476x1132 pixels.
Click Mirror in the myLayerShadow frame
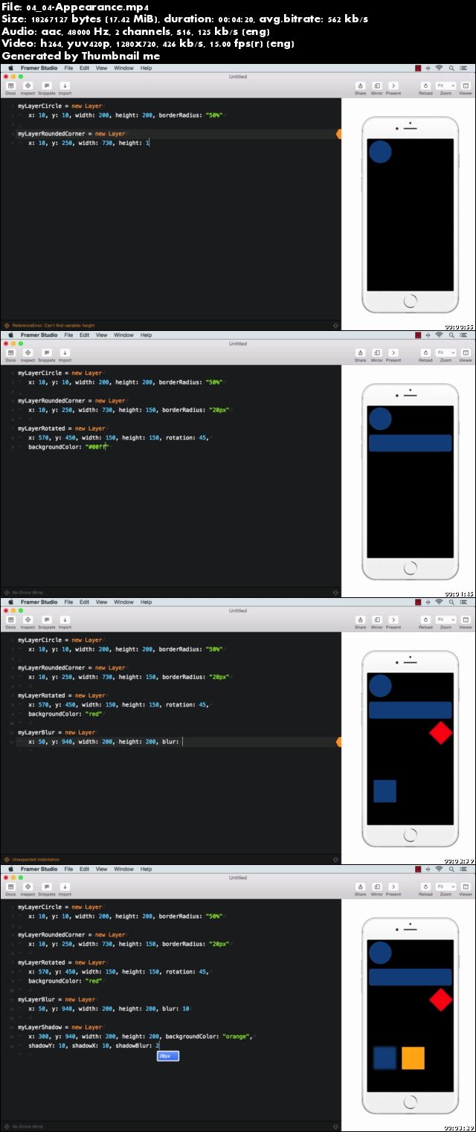coord(377,889)
